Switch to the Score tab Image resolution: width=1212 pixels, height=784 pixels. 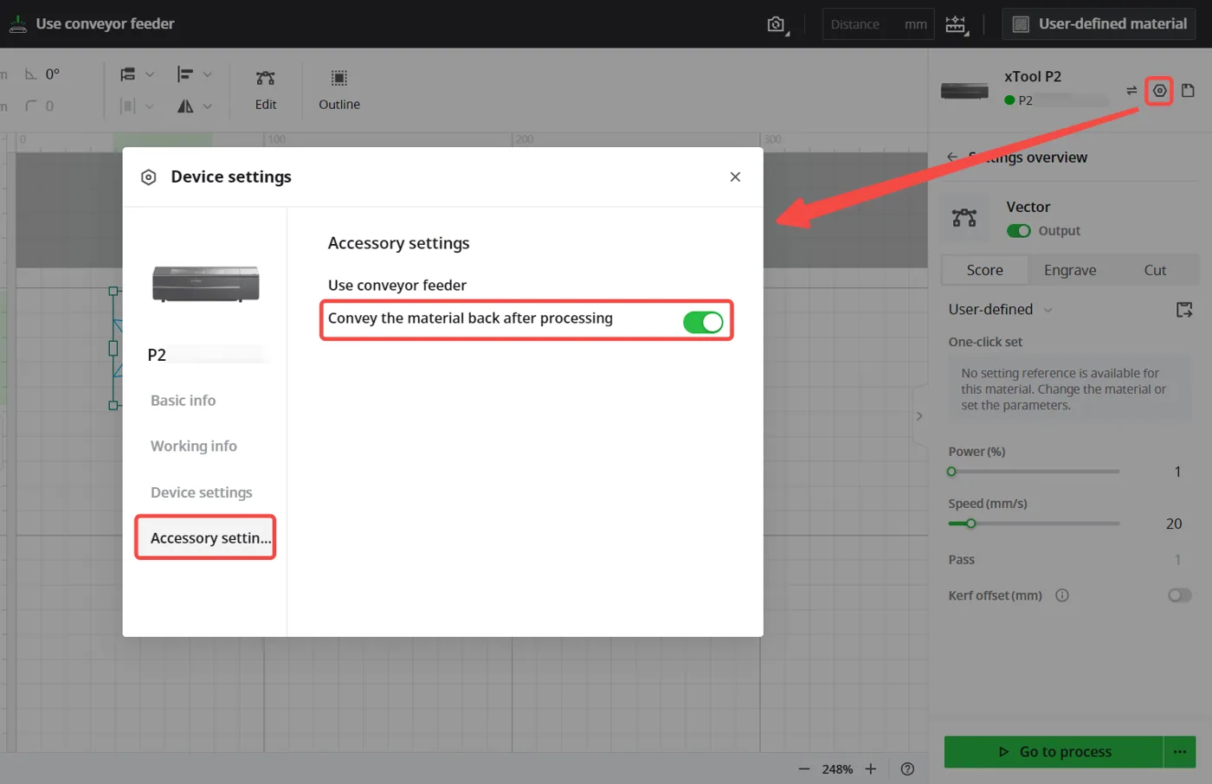coord(985,270)
